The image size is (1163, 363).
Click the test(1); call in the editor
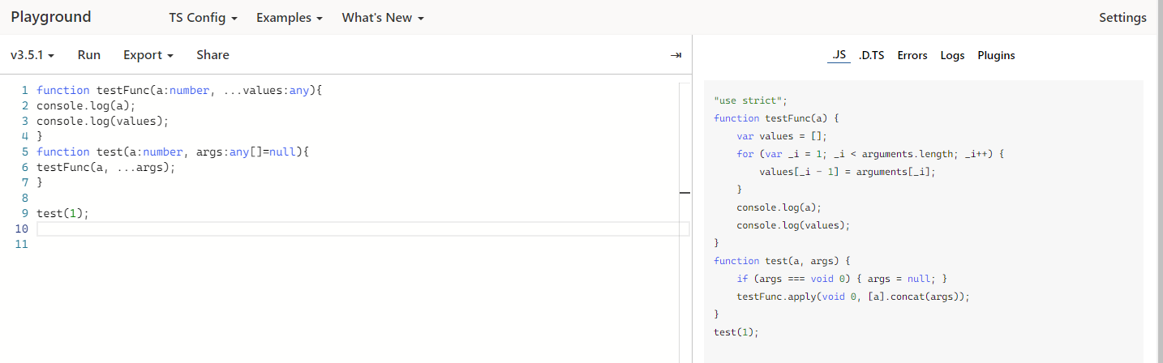coord(62,214)
